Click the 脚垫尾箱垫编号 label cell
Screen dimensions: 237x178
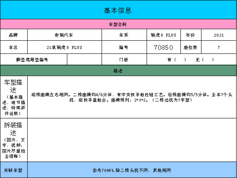[x=33, y=60]
